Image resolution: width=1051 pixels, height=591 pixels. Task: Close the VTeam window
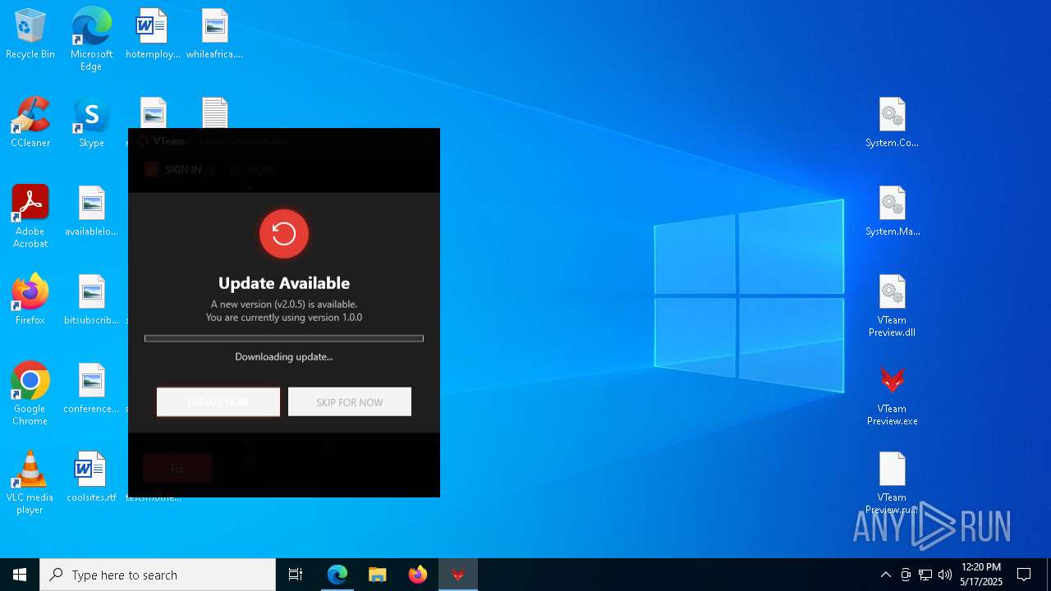(x=427, y=141)
